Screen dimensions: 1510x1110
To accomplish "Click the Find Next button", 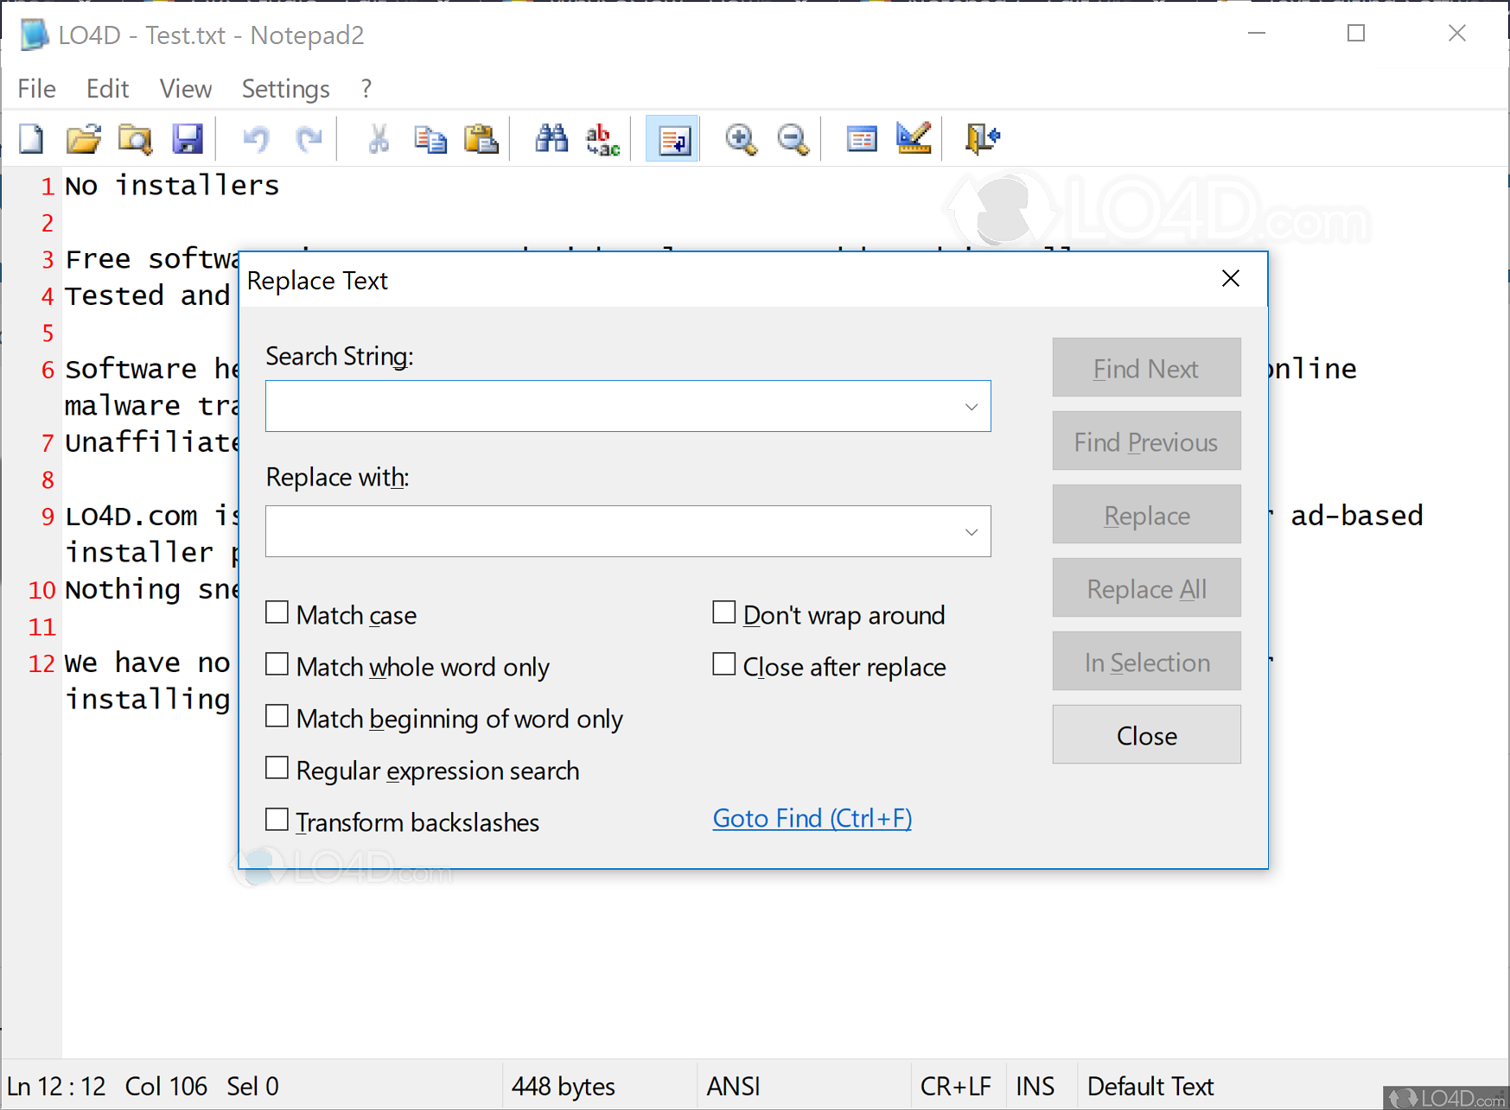I will coord(1146,368).
